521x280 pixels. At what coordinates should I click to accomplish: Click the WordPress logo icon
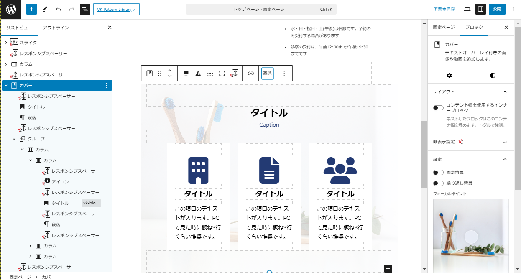click(x=10, y=9)
